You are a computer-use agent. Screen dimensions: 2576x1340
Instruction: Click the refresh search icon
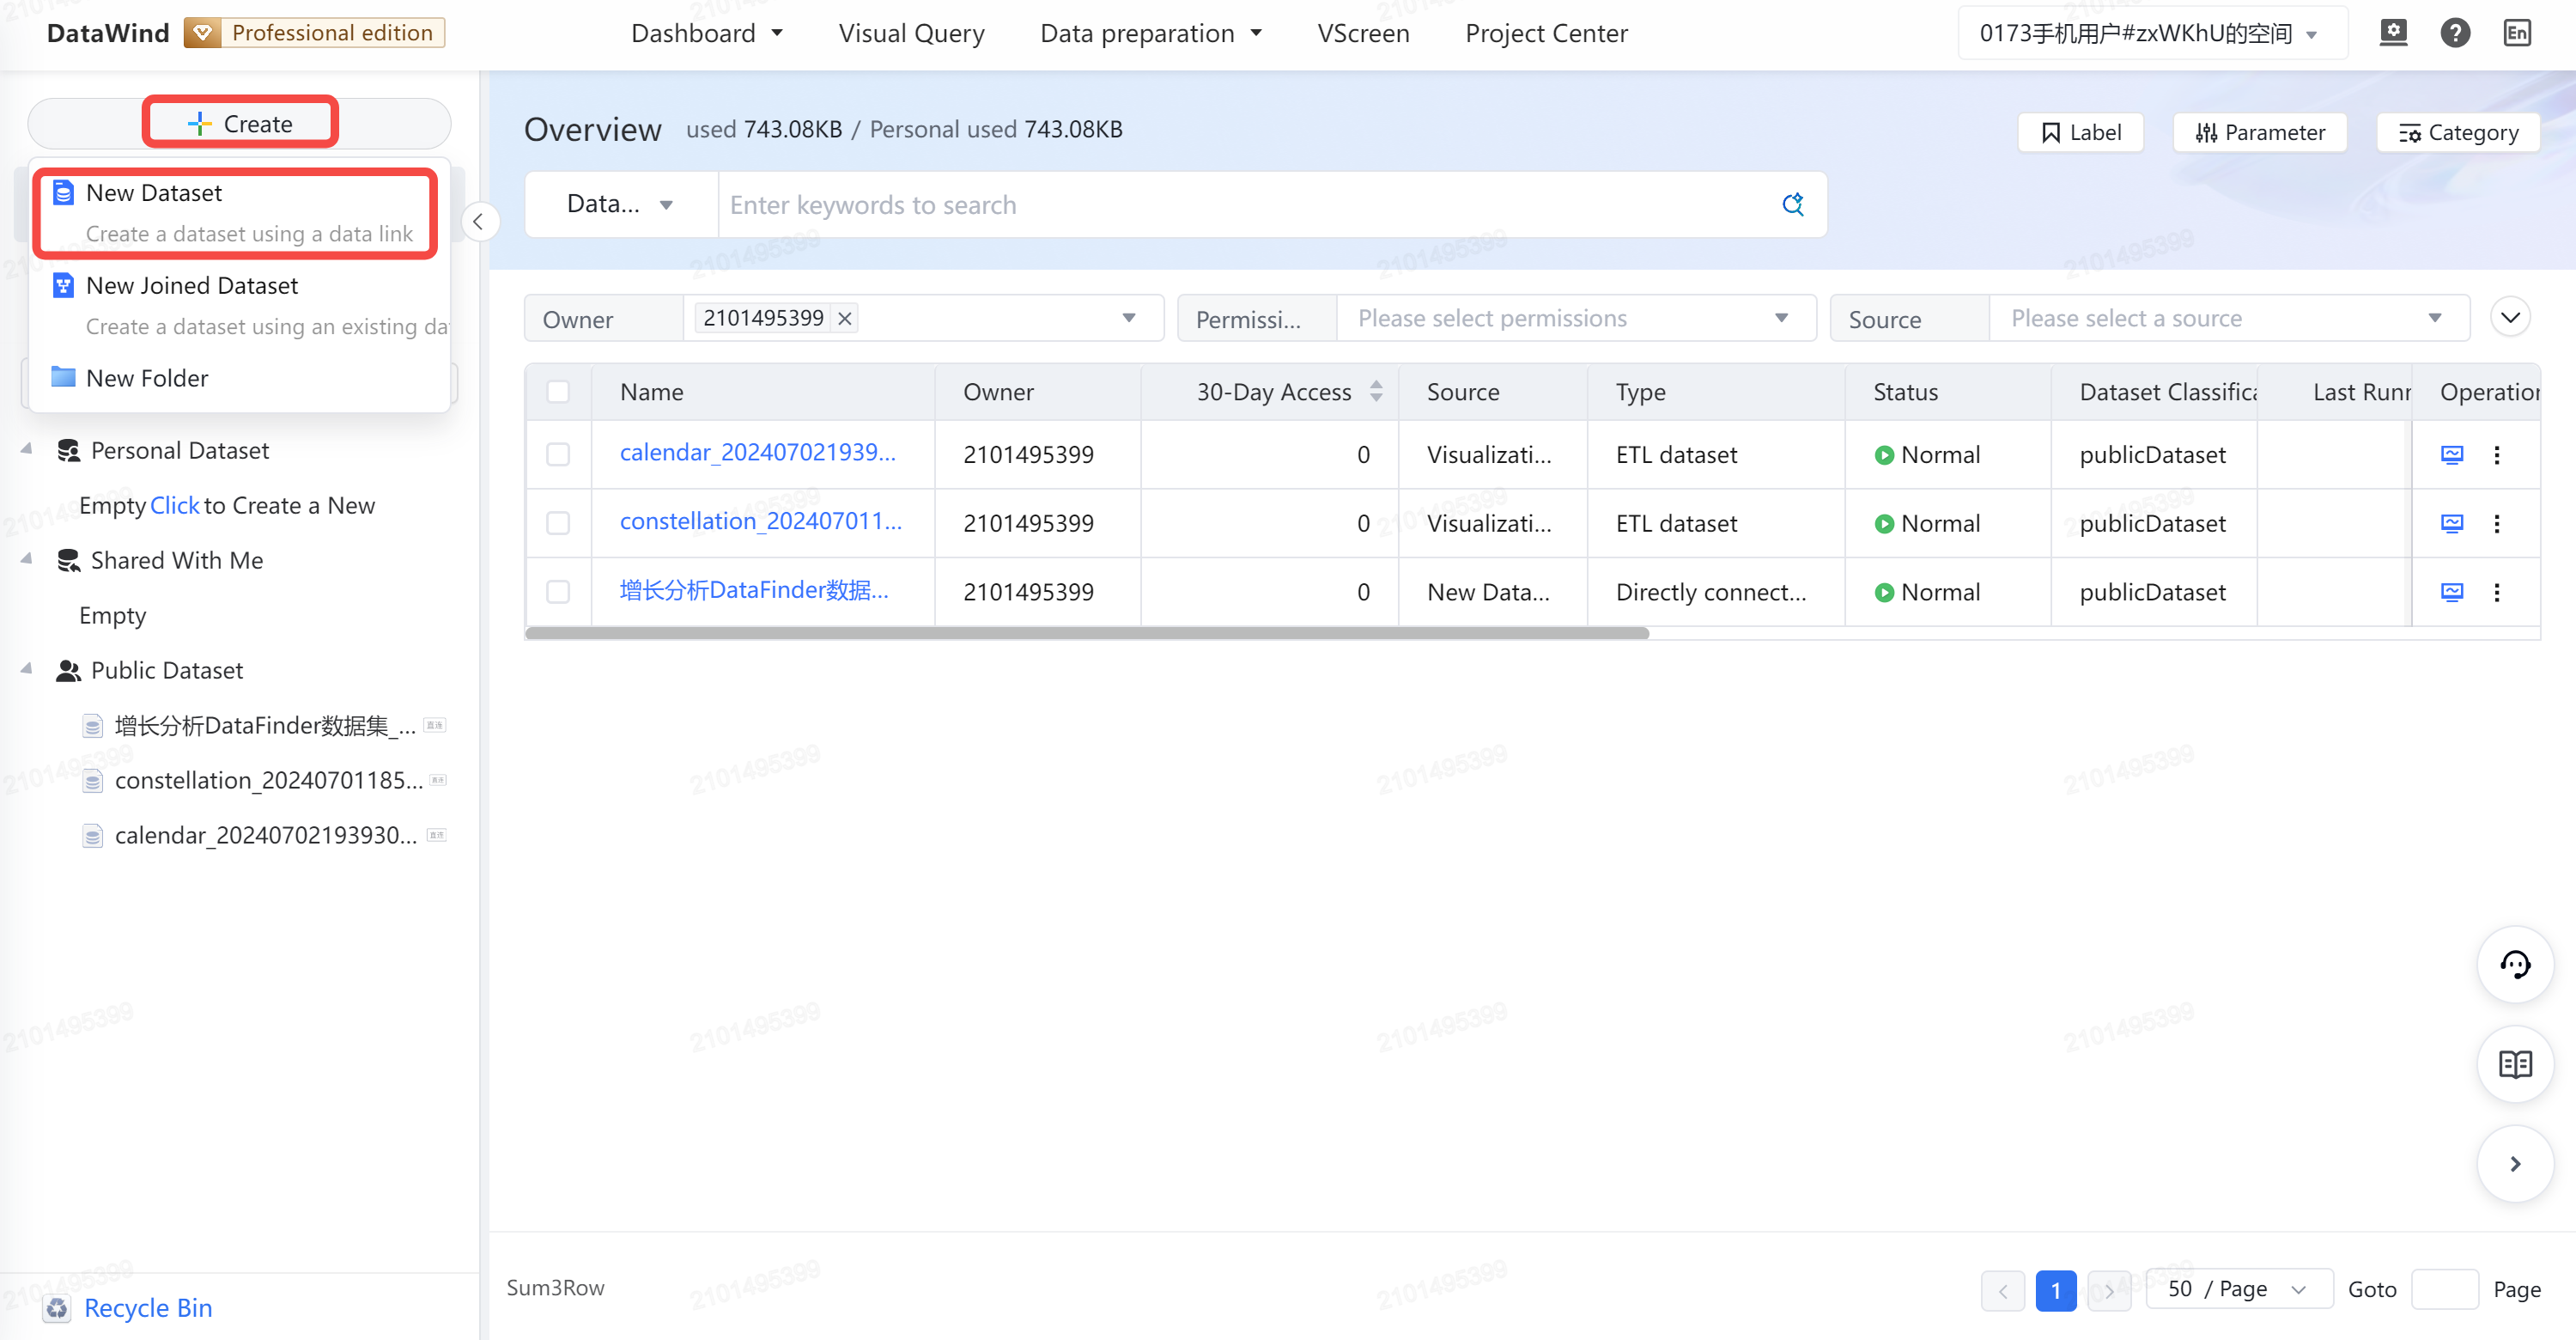click(1793, 204)
